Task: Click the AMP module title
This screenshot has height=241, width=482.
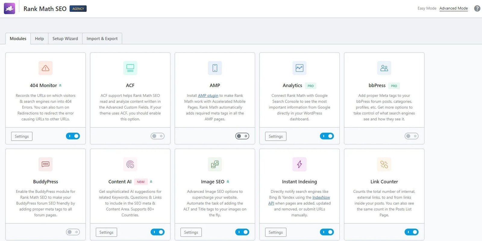Action: coord(215,86)
